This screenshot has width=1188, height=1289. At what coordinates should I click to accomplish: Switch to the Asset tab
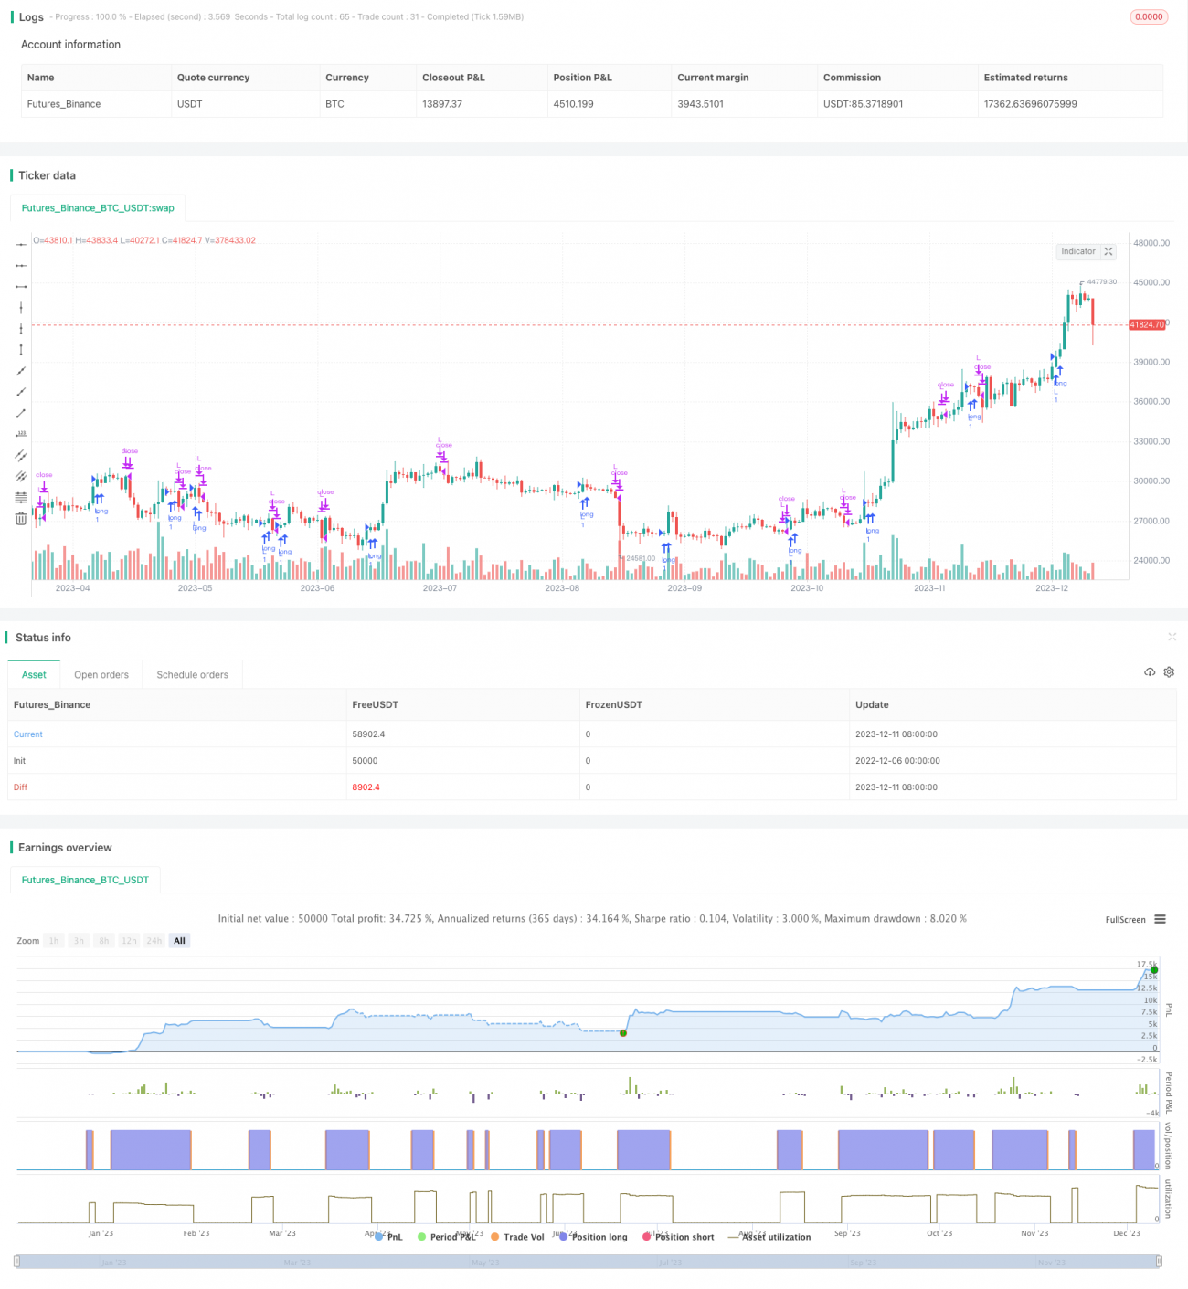[34, 675]
